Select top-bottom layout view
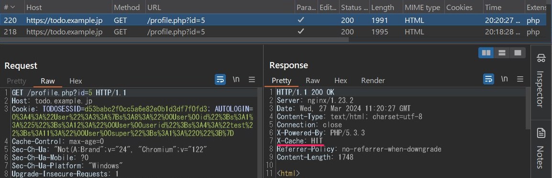Viewport: 552px width, 178px height. coord(502,53)
